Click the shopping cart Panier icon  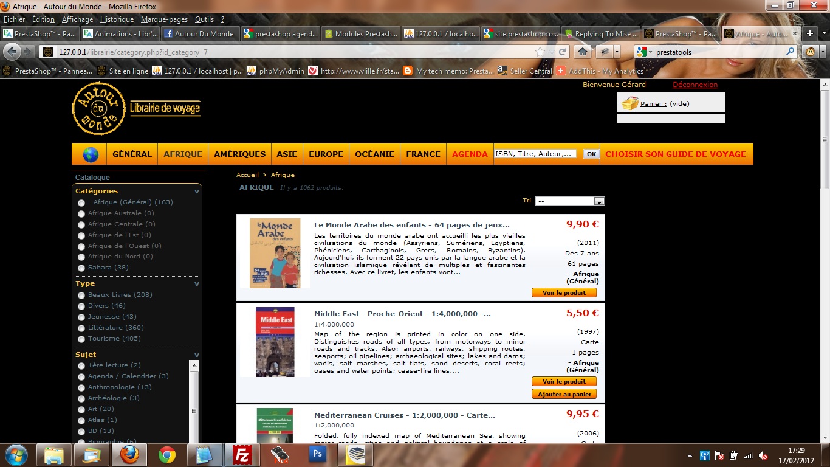point(630,103)
